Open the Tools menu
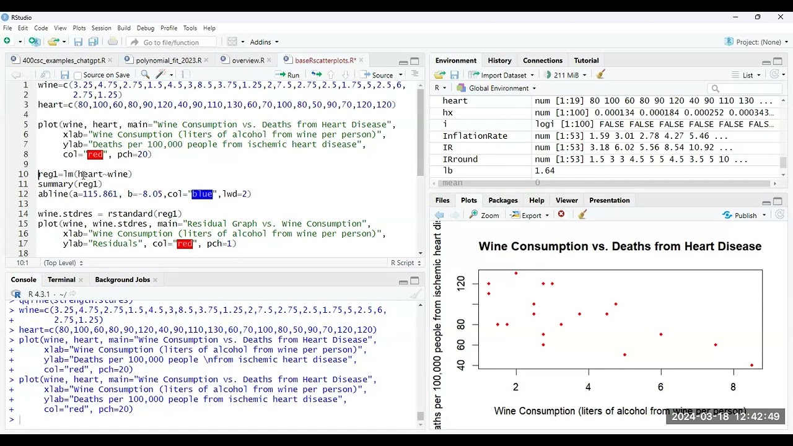The height and width of the screenshot is (446, 793). pyautogui.click(x=190, y=28)
